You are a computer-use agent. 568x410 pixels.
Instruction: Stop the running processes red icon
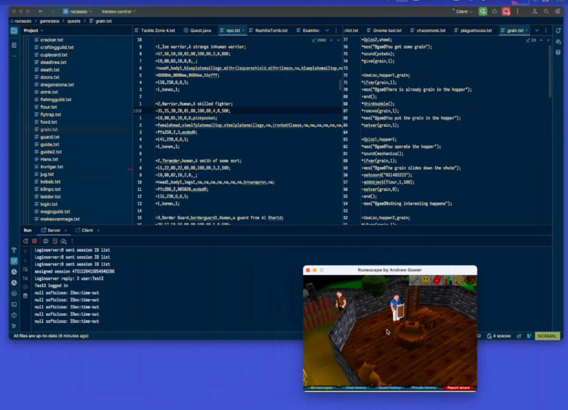(506, 11)
